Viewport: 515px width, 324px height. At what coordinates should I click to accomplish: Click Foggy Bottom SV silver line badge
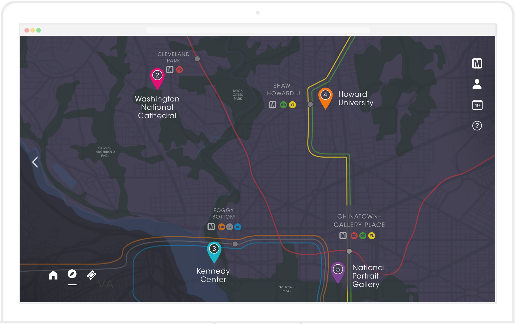point(230,227)
